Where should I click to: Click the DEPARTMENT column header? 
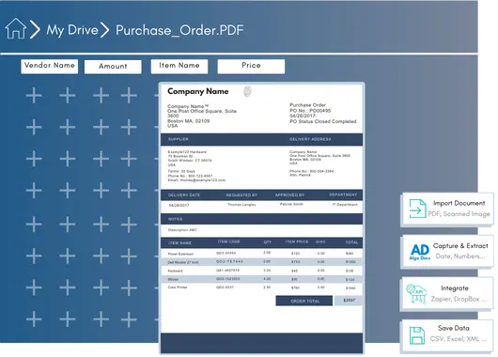(343, 194)
